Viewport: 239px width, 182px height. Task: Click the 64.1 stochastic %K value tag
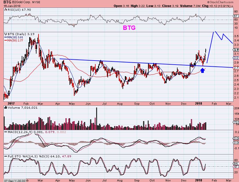pos(236,163)
